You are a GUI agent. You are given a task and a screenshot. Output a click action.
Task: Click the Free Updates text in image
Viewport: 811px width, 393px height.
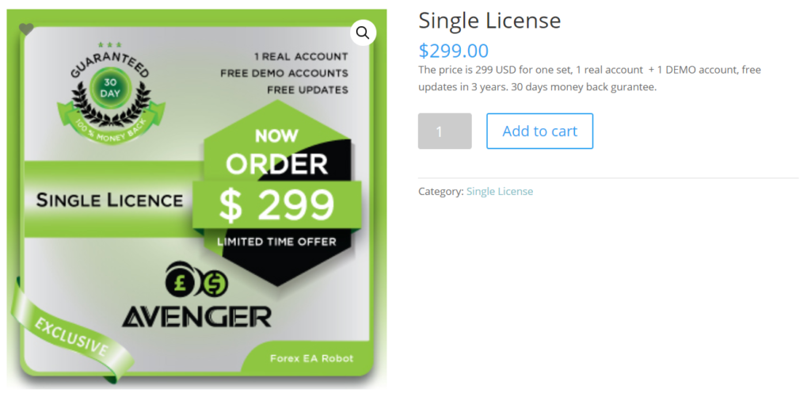point(308,90)
